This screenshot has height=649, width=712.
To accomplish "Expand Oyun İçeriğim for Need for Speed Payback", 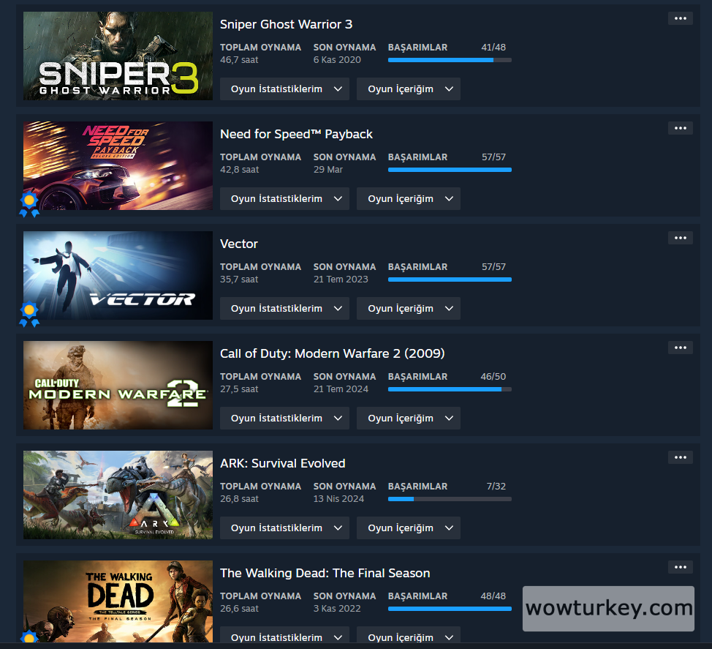I will [408, 198].
